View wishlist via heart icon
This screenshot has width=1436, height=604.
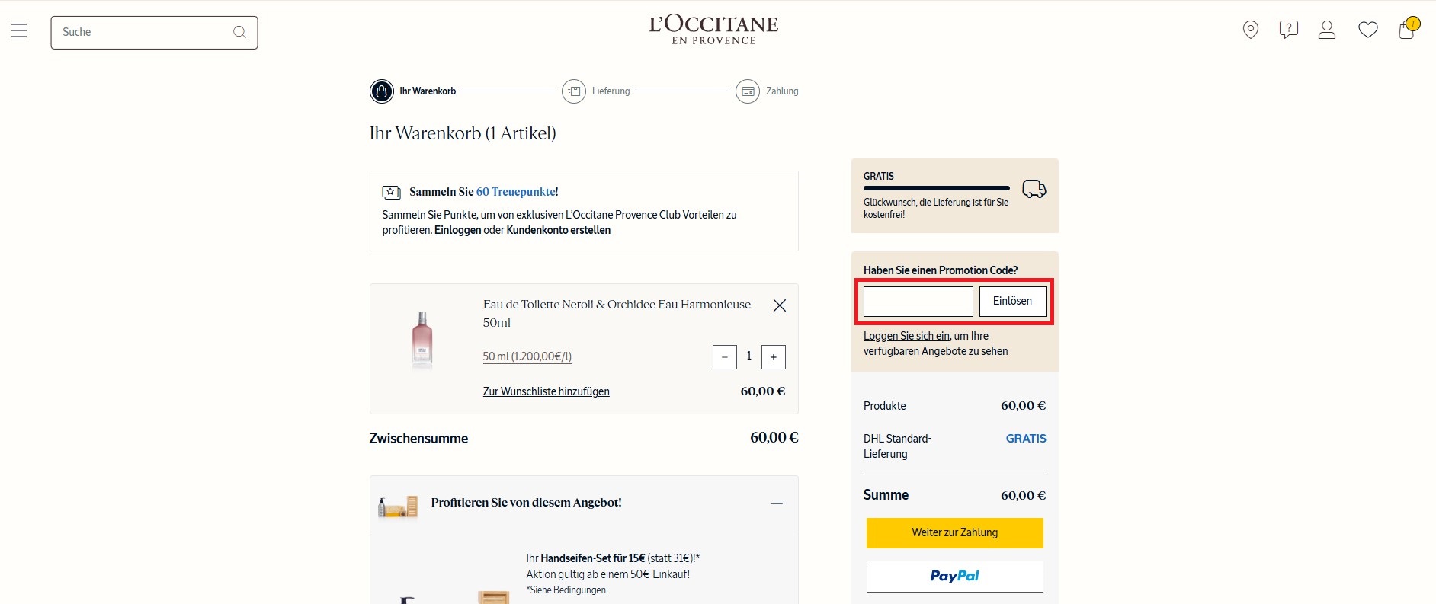click(1368, 30)
